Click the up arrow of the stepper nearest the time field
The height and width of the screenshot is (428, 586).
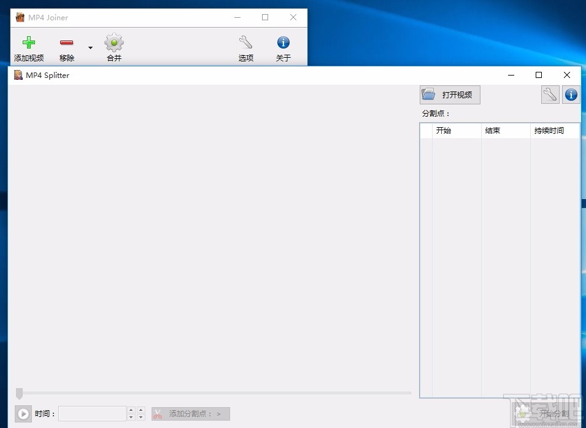coord(131,410)
